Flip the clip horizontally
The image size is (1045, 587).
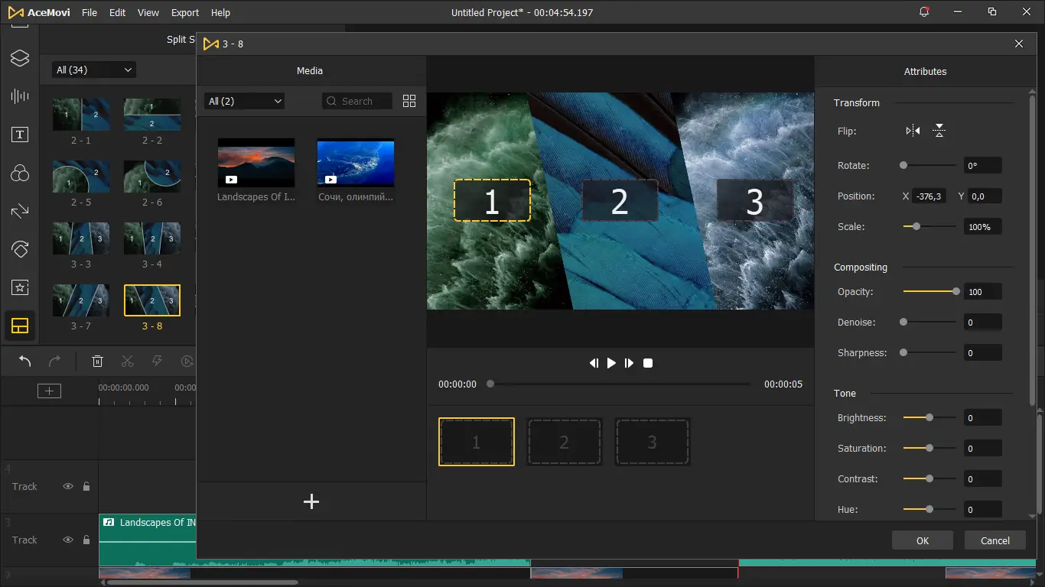click(x=913, y=131)
